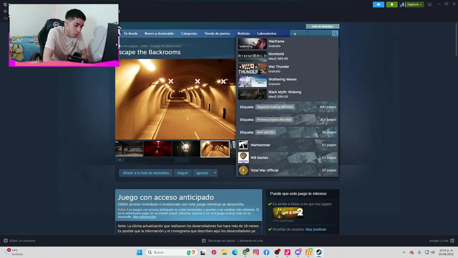
Task: Open Amigos y chat
Action: click(x=442, y=241)
